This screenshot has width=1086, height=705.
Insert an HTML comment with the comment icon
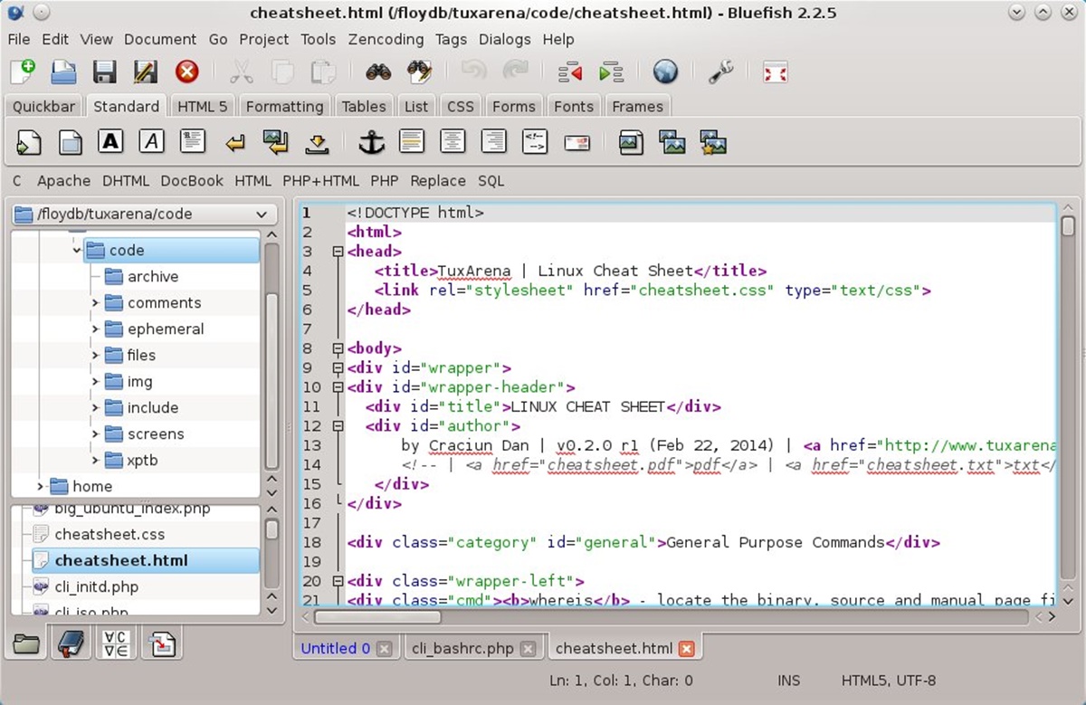pos(535,142)
